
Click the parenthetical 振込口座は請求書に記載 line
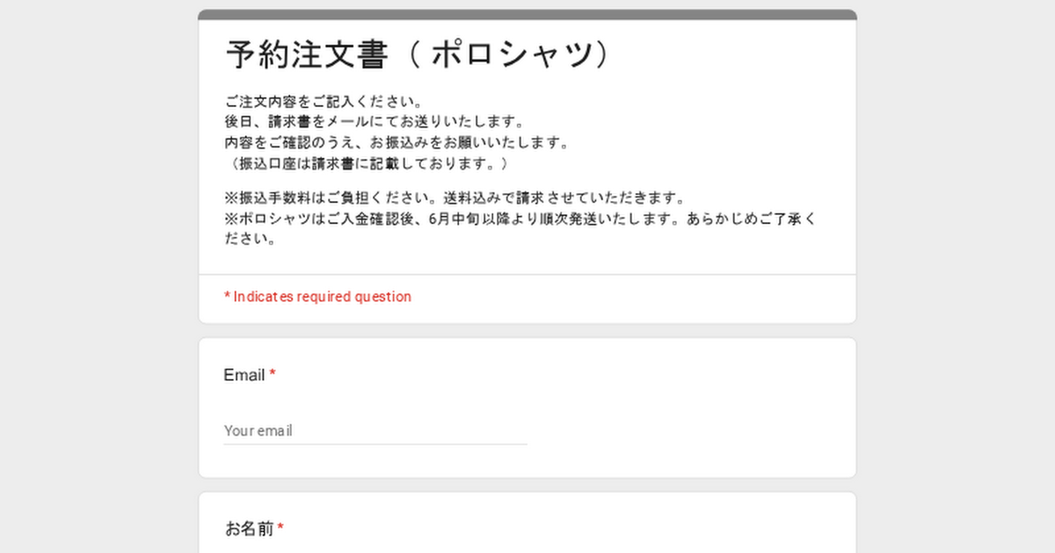(x=368, y=163)
